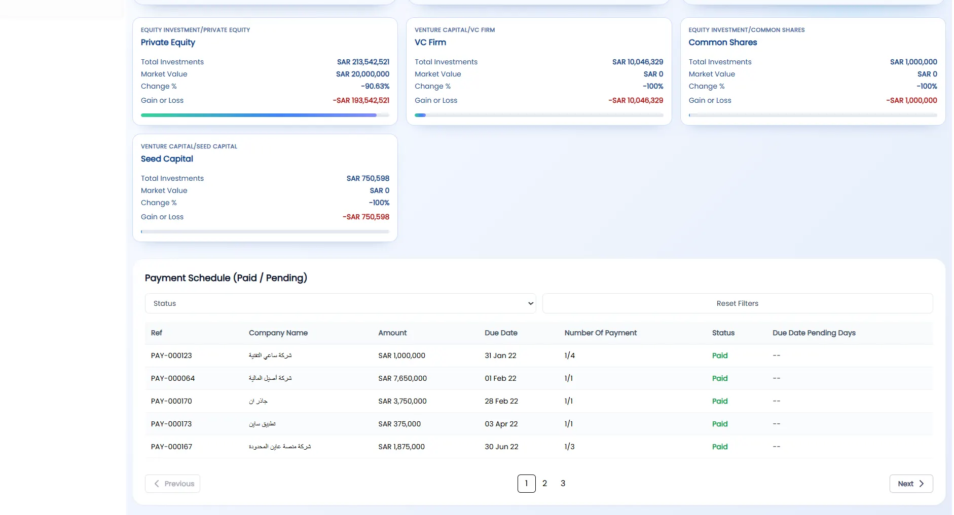Click the Common Shares card title
954x515 pixels.
click(722, 43)
